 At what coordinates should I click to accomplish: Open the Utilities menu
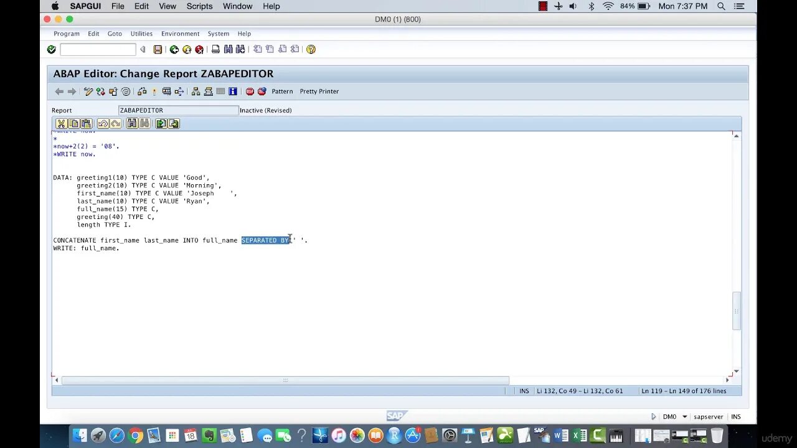click(141, 34)
